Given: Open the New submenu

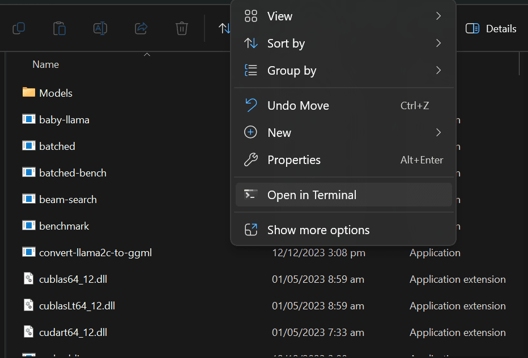Looking at the screenshot, I should click(343, 133).
